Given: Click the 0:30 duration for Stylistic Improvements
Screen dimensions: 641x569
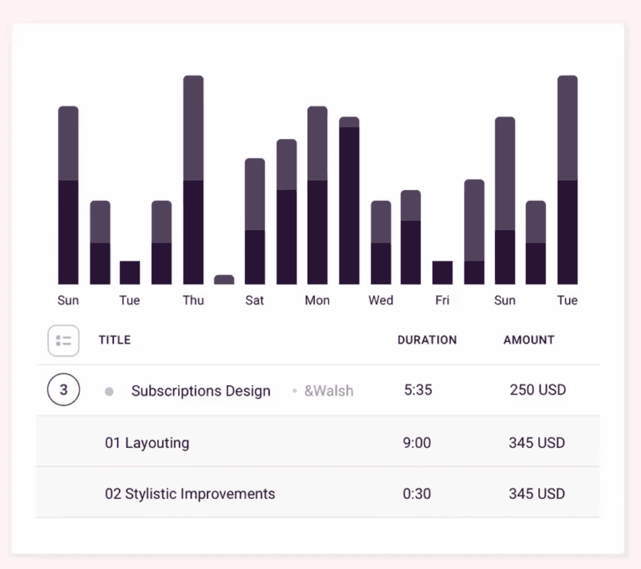Looking at the screenshot, I should pos(417,494).
